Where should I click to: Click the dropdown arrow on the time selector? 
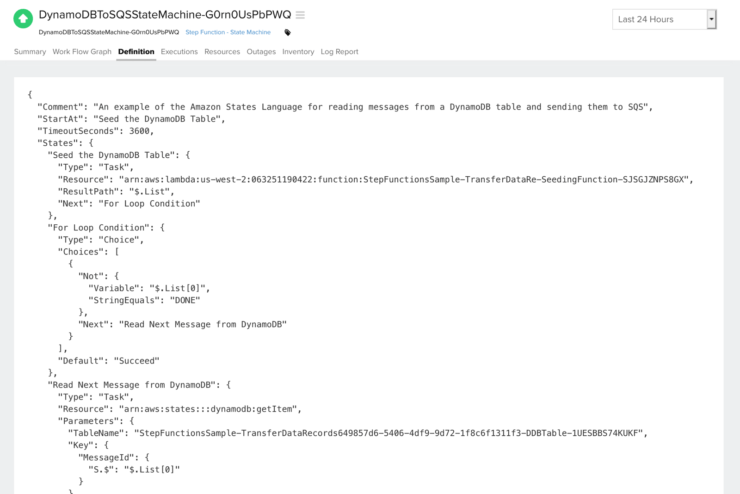(711, 19)
